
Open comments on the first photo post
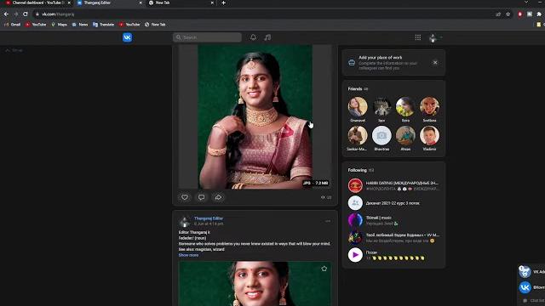[201, 197]
